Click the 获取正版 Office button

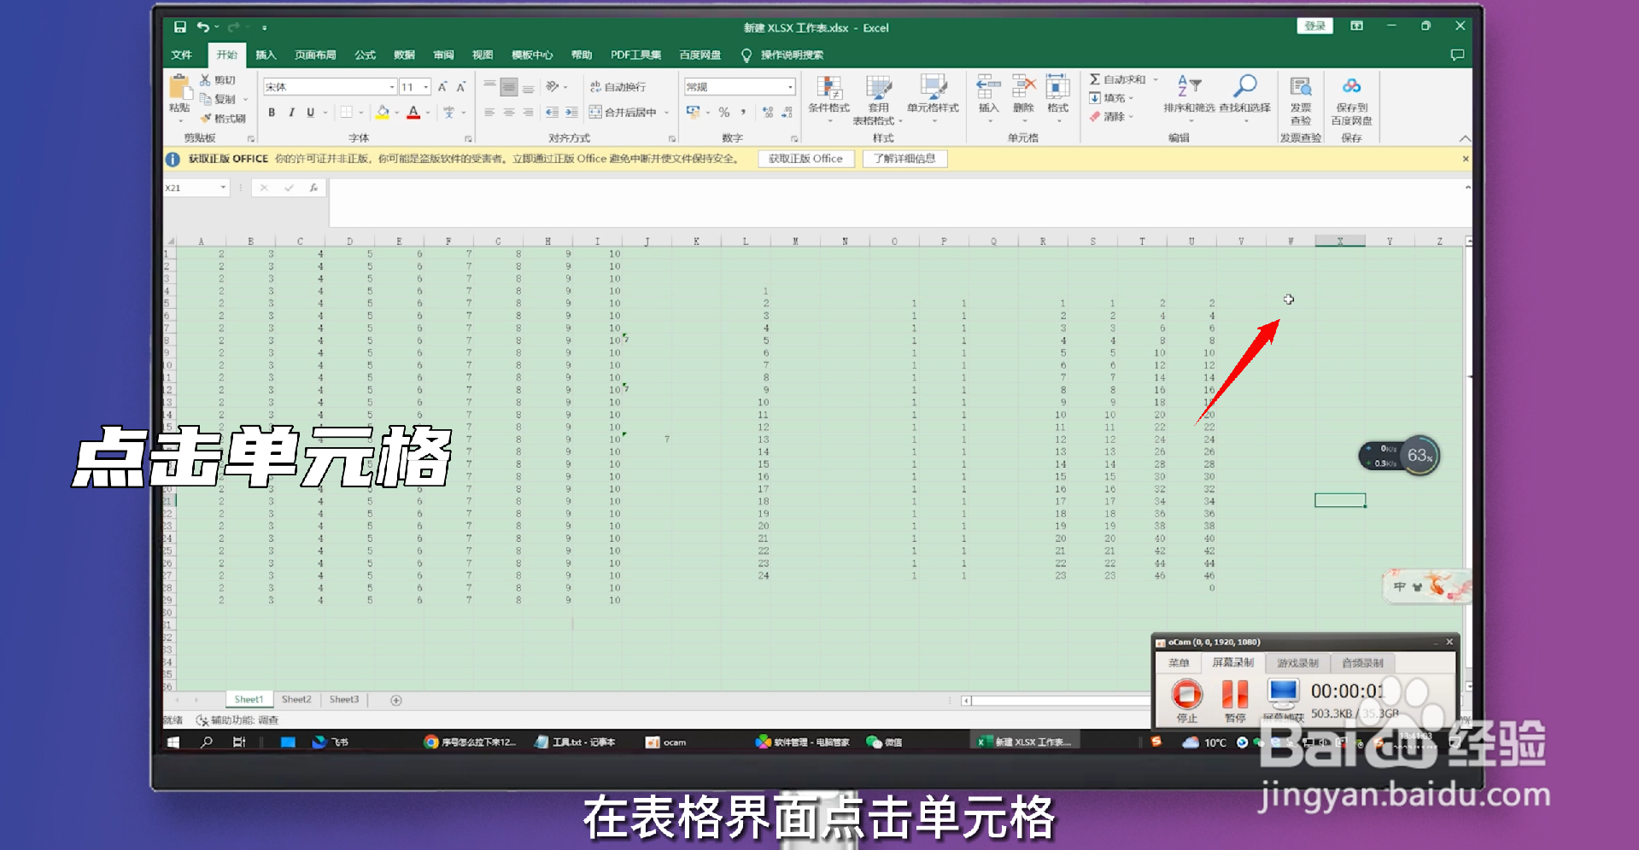coord(805,159)
